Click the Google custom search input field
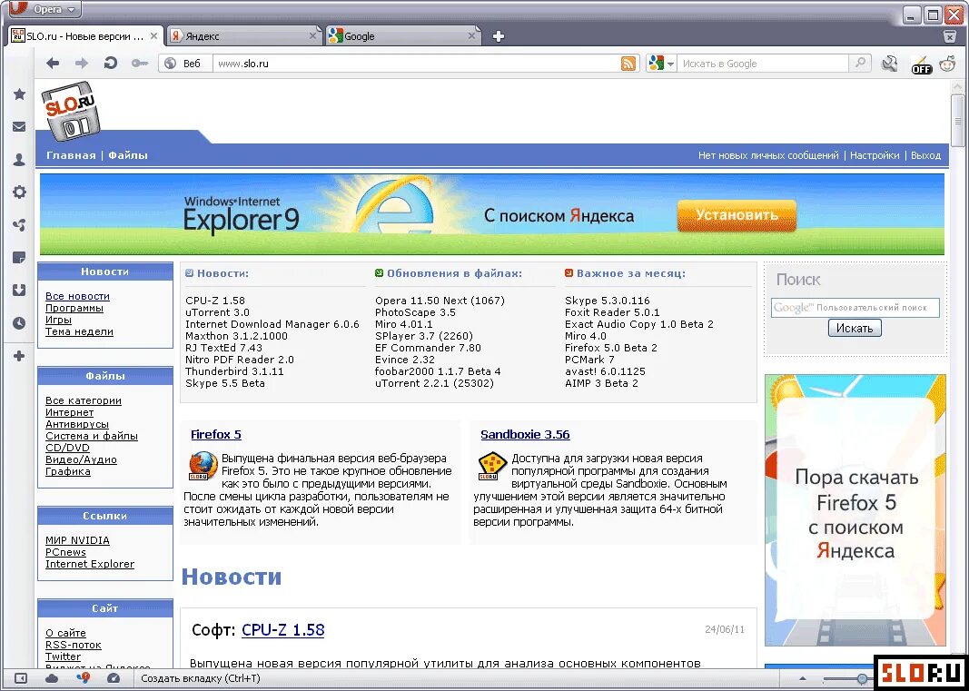Image resolution: width=969 pixels, height=691 pixels. pyautogui.click(x=855, y=307)
